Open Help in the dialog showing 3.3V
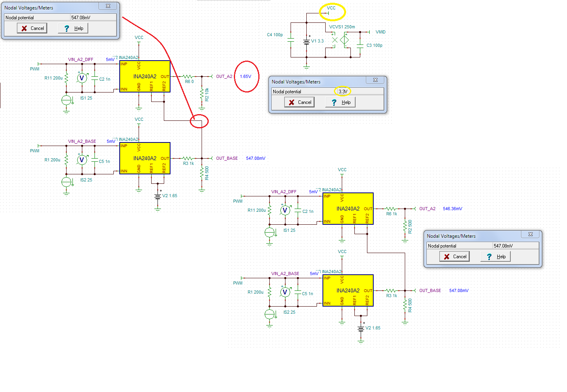 (341, 102)
